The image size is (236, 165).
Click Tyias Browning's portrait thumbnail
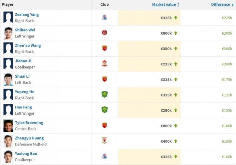[x=8, y=126]
